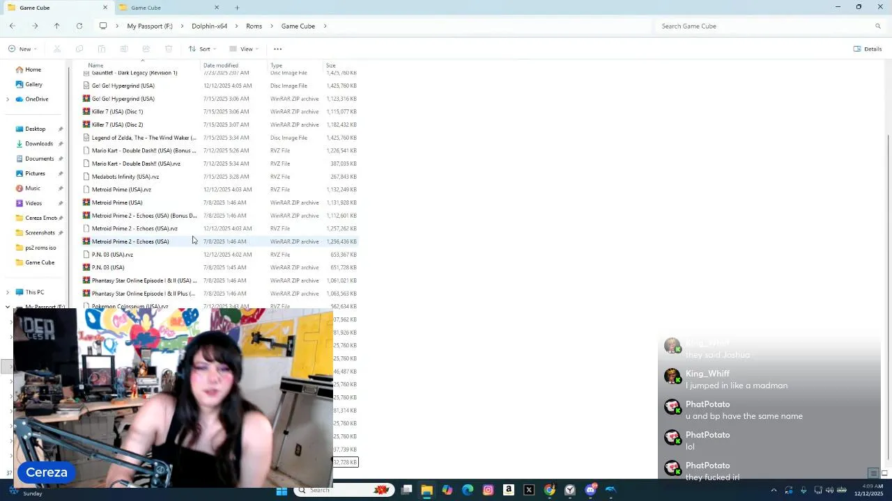Open Screenshots in the sidebar
892x501 pixels.
click(40, 233)
